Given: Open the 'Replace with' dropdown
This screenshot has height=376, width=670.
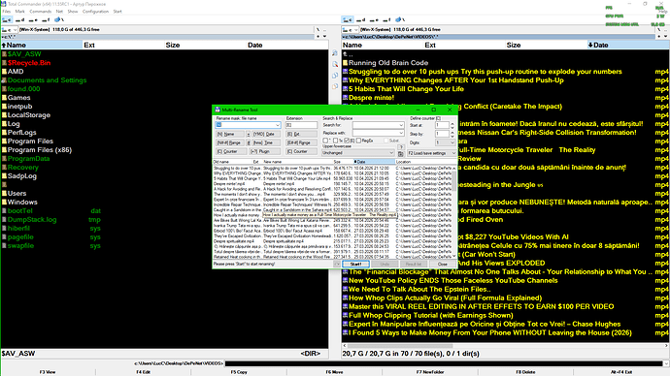Looking at the screenshot, I should coord(401,133).
